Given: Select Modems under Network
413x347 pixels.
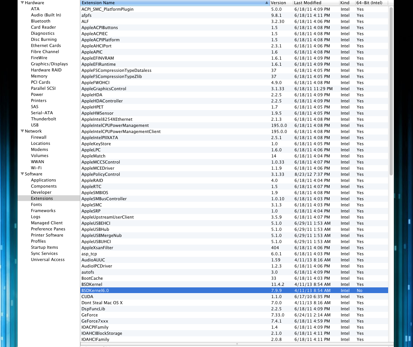Looking at the screenshot, I should [39, 149].
